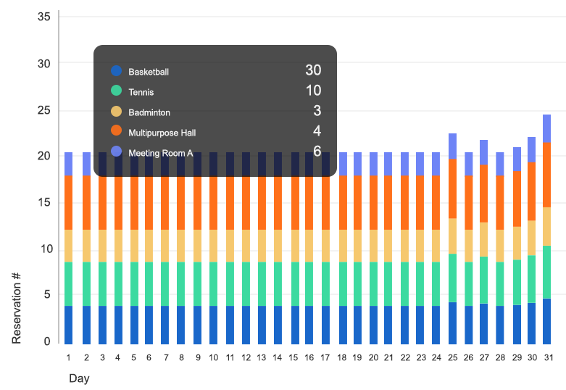Click the Tennis value 10 in the tooltip
Viewport: 566px width, 390px height.
(x=312, y=91)
